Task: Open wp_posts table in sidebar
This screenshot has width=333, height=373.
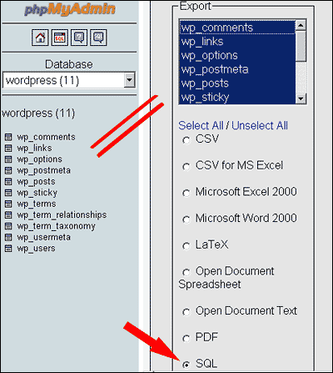Action: (36, 182)
